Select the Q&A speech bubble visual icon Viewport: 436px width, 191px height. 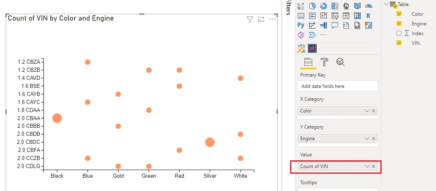point(335,25)
